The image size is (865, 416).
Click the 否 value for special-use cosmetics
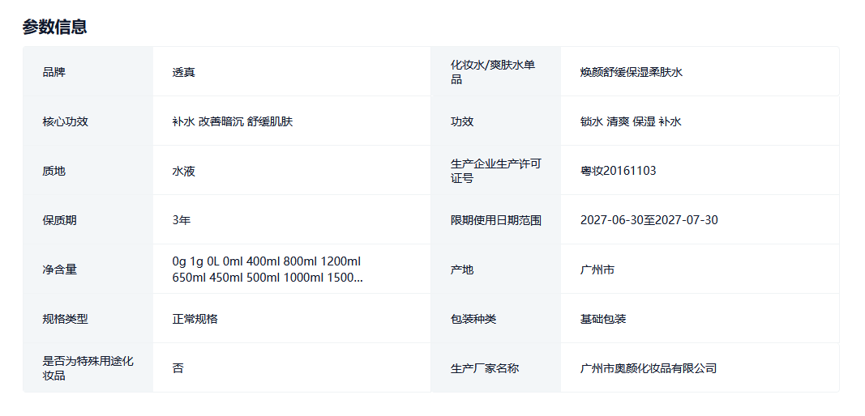[x=178, y=368]
